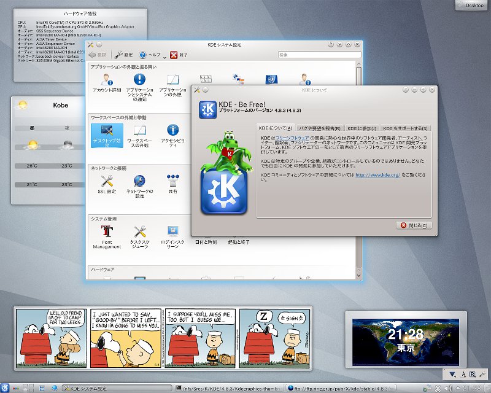Click 設定 in the System Settings toolbar
The image size is (491, 393).
(x=124, y=55)
